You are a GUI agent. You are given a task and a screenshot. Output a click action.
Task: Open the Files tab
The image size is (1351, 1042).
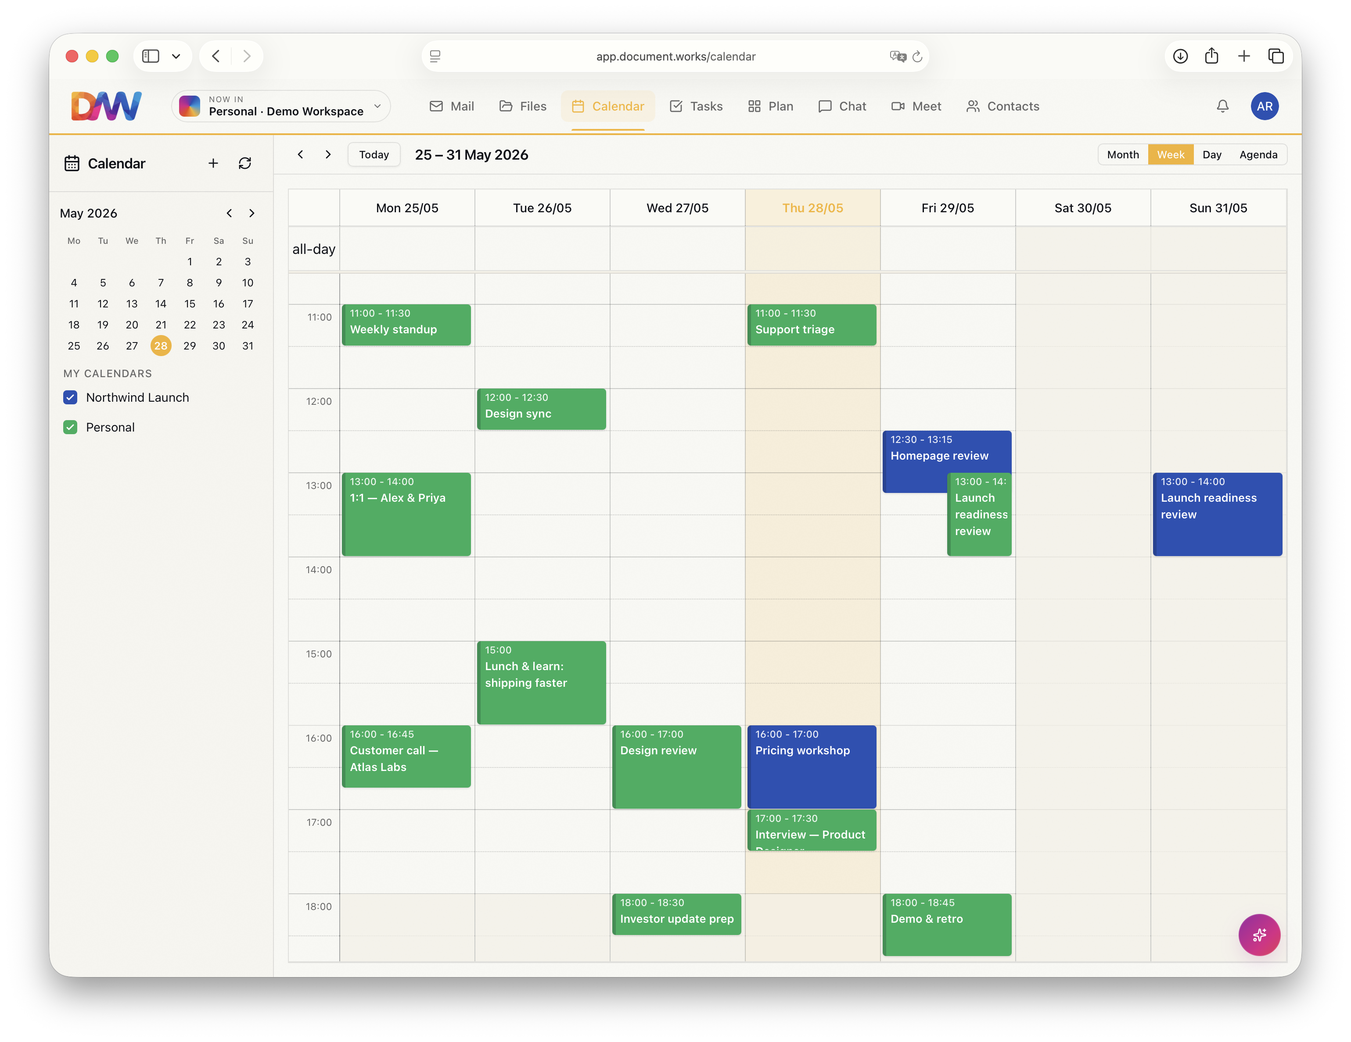[x=523, y=106]
